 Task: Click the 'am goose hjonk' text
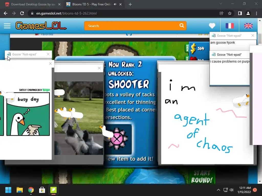[223, 43]
